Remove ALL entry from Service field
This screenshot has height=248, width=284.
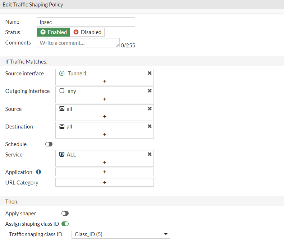point(150,154)
